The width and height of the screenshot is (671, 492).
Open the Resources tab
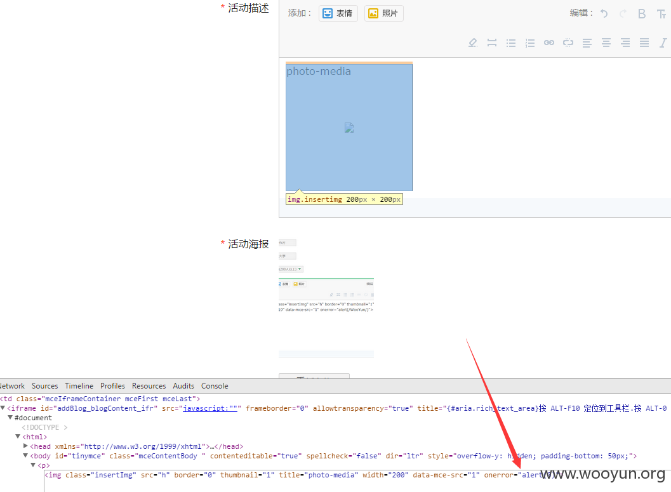click(149, 386)
